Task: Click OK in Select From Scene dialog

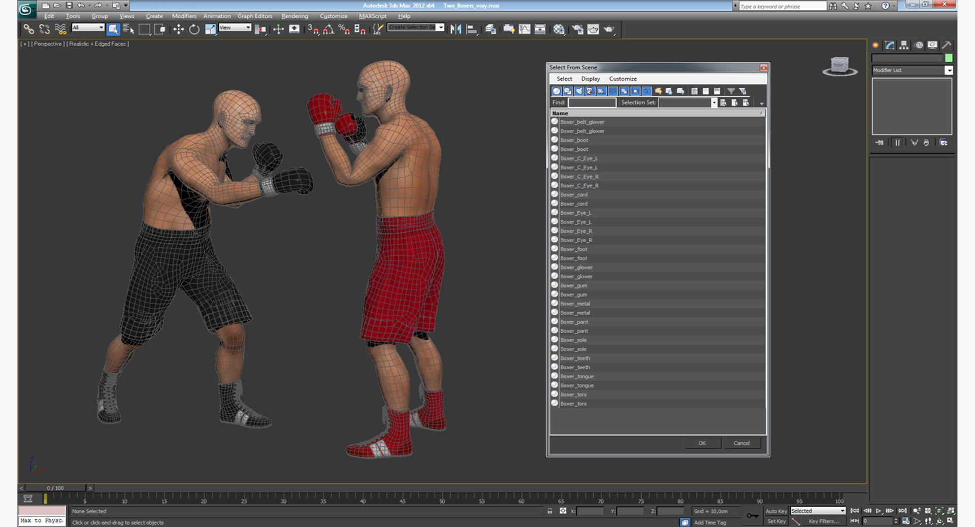Action: click(702, 443)
